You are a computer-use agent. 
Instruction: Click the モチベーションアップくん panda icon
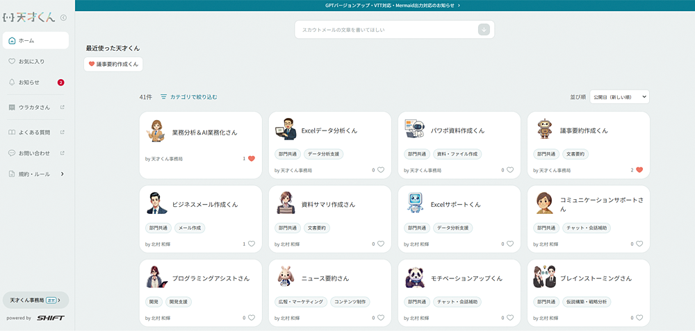click(415, 278)
